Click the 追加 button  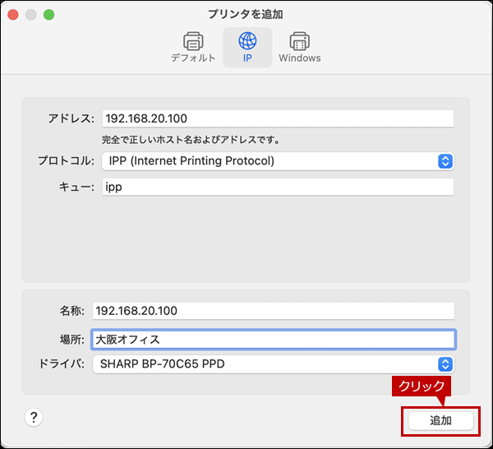[x=441, y=420]
